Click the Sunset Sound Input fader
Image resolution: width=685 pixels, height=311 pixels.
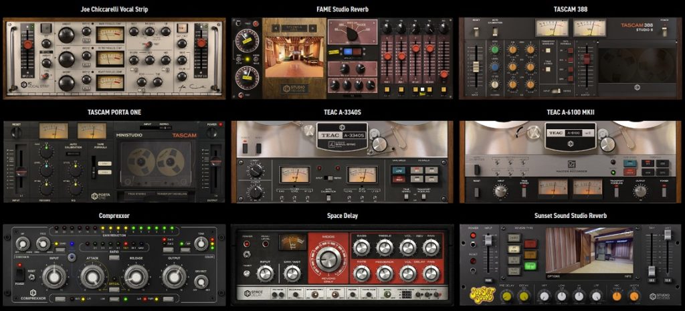(489, 241)
